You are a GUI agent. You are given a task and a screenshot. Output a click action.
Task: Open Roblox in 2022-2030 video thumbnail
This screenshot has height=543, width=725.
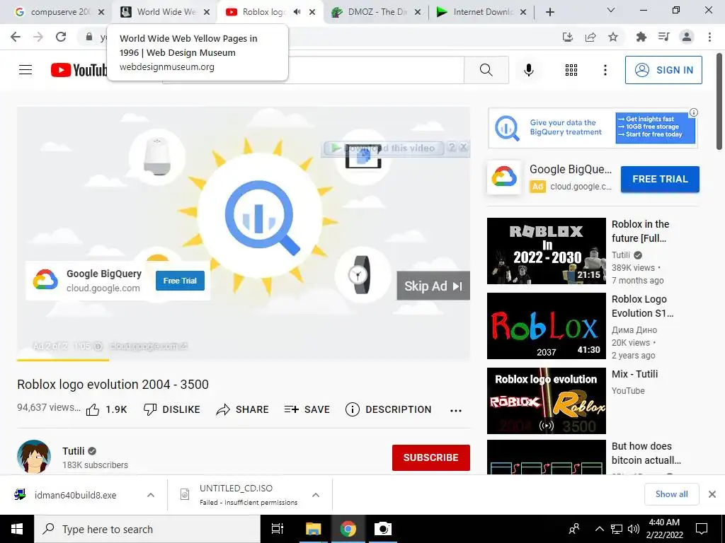[546, 251]
